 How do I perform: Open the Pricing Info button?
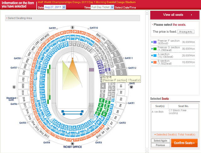tap(186, 32)
